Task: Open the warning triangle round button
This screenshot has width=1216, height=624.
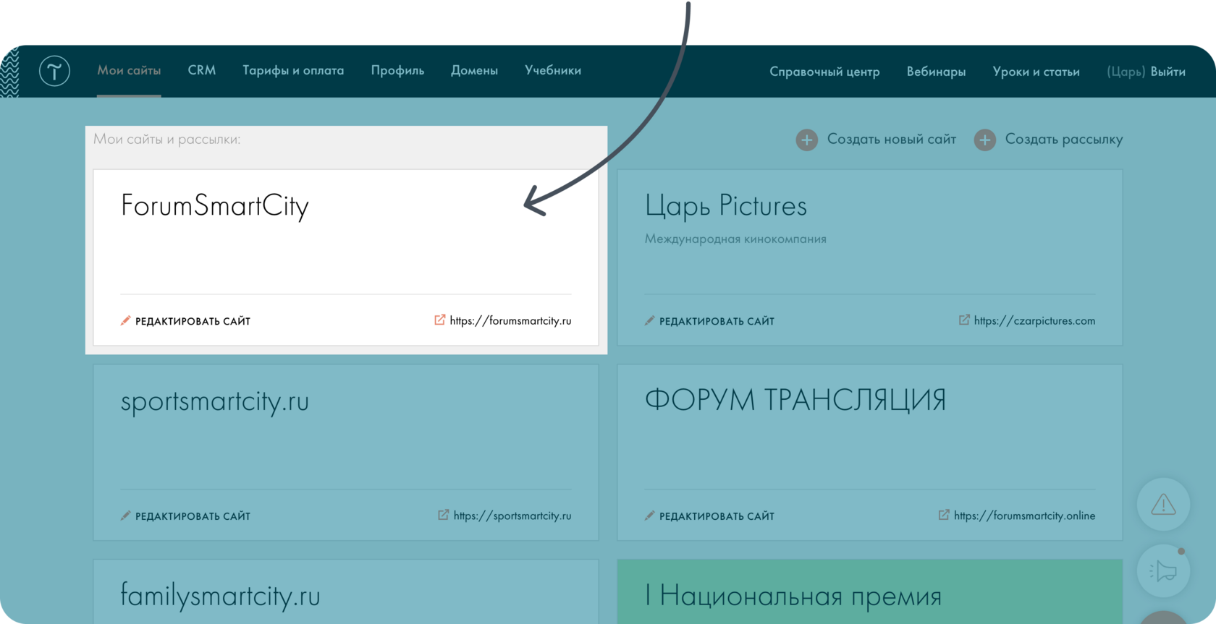Action: click(1163, 504)
